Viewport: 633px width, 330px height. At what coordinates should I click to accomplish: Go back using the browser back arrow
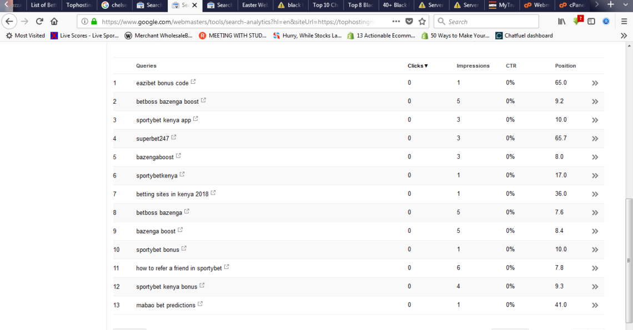click(x=9, y=22)
